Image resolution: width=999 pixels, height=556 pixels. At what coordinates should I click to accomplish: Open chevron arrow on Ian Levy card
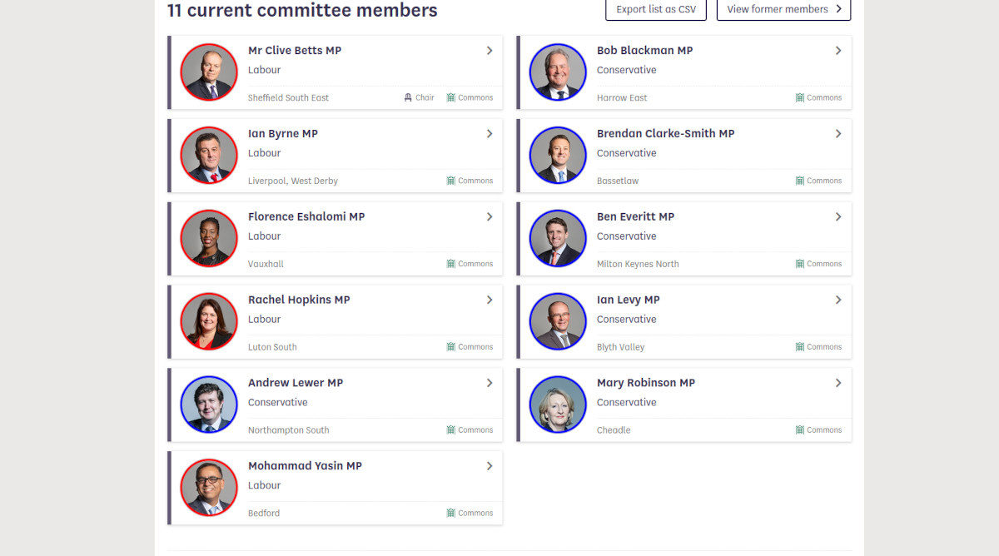[838, 300]
